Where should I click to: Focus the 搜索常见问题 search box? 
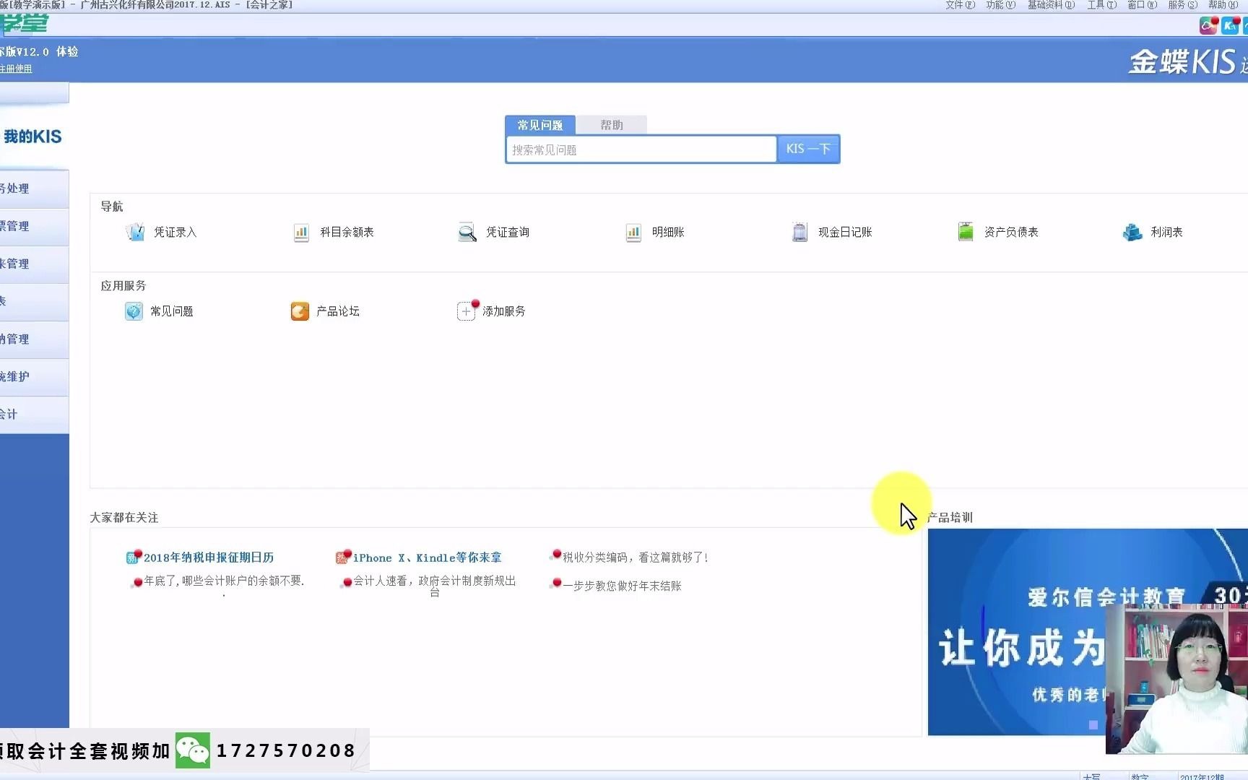641,149
